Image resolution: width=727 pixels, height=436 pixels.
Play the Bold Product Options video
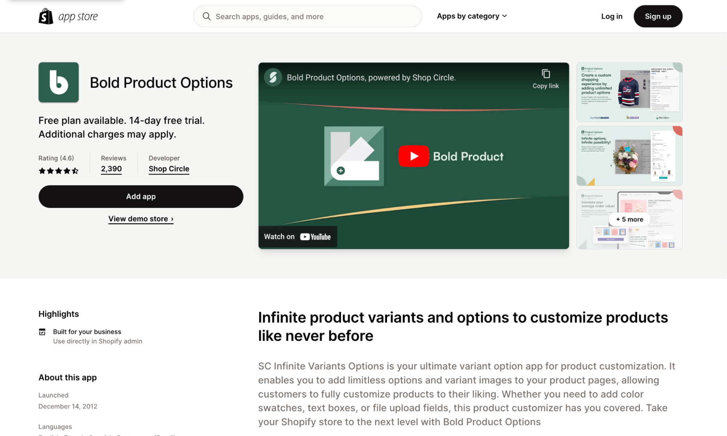(x=414, y=156)
